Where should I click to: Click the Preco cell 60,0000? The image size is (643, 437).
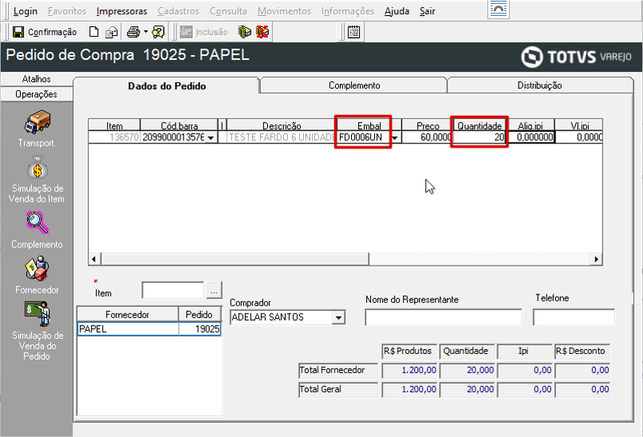click(x=427, y=137)
